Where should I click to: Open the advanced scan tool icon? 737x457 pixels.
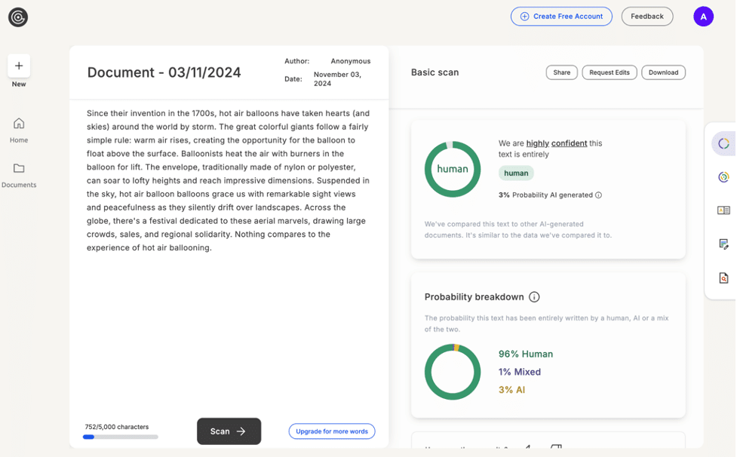(723, 176)
